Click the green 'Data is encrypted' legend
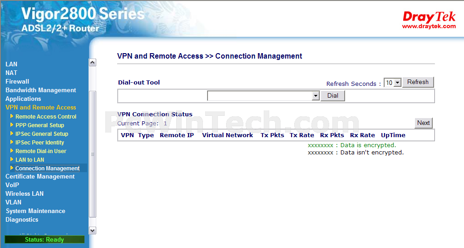Viewport: 464px width, 248px height. [352, 145]
